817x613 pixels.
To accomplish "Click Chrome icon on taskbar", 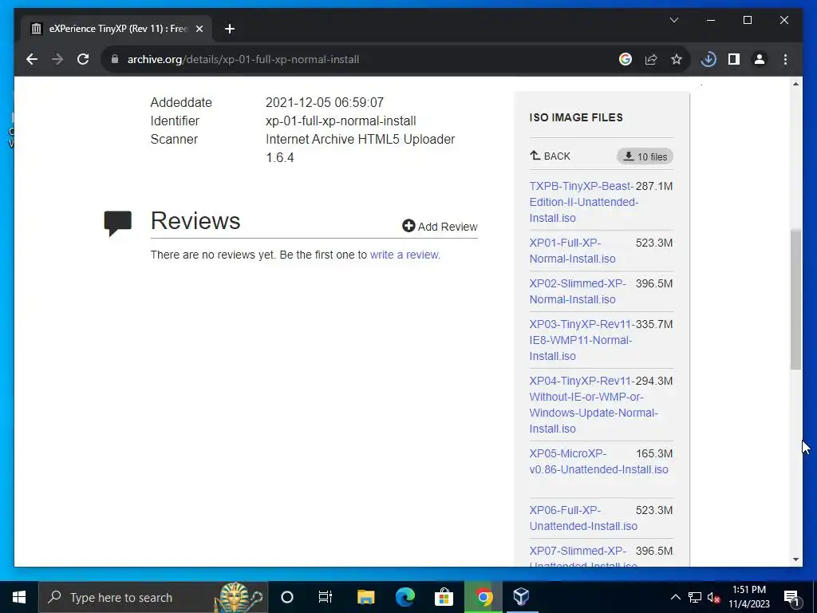I will pos(483,597).
